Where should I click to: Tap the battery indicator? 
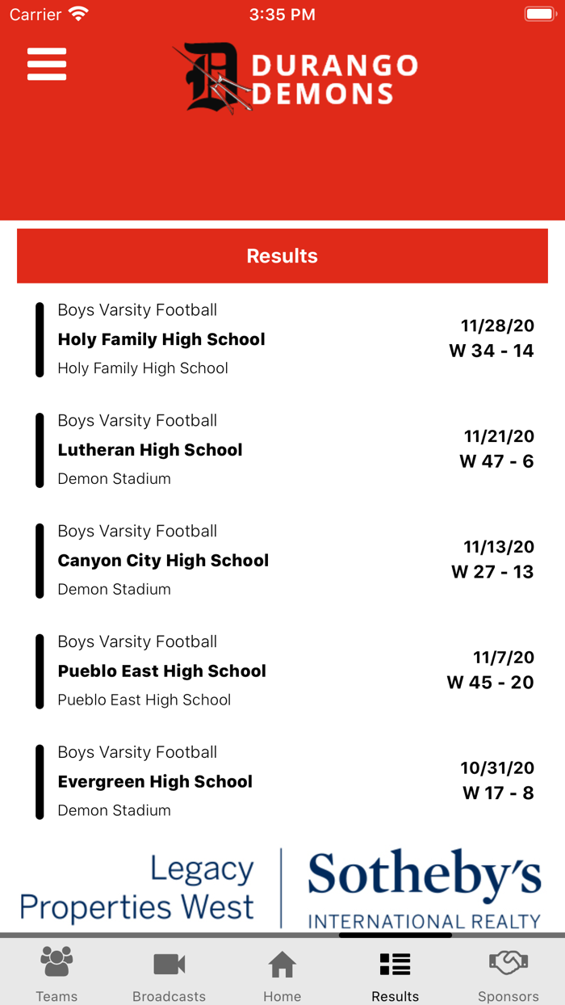point(540,13)
